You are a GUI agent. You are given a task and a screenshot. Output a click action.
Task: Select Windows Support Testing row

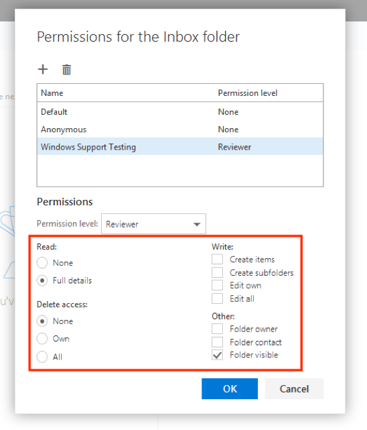[x=180, y=147]
